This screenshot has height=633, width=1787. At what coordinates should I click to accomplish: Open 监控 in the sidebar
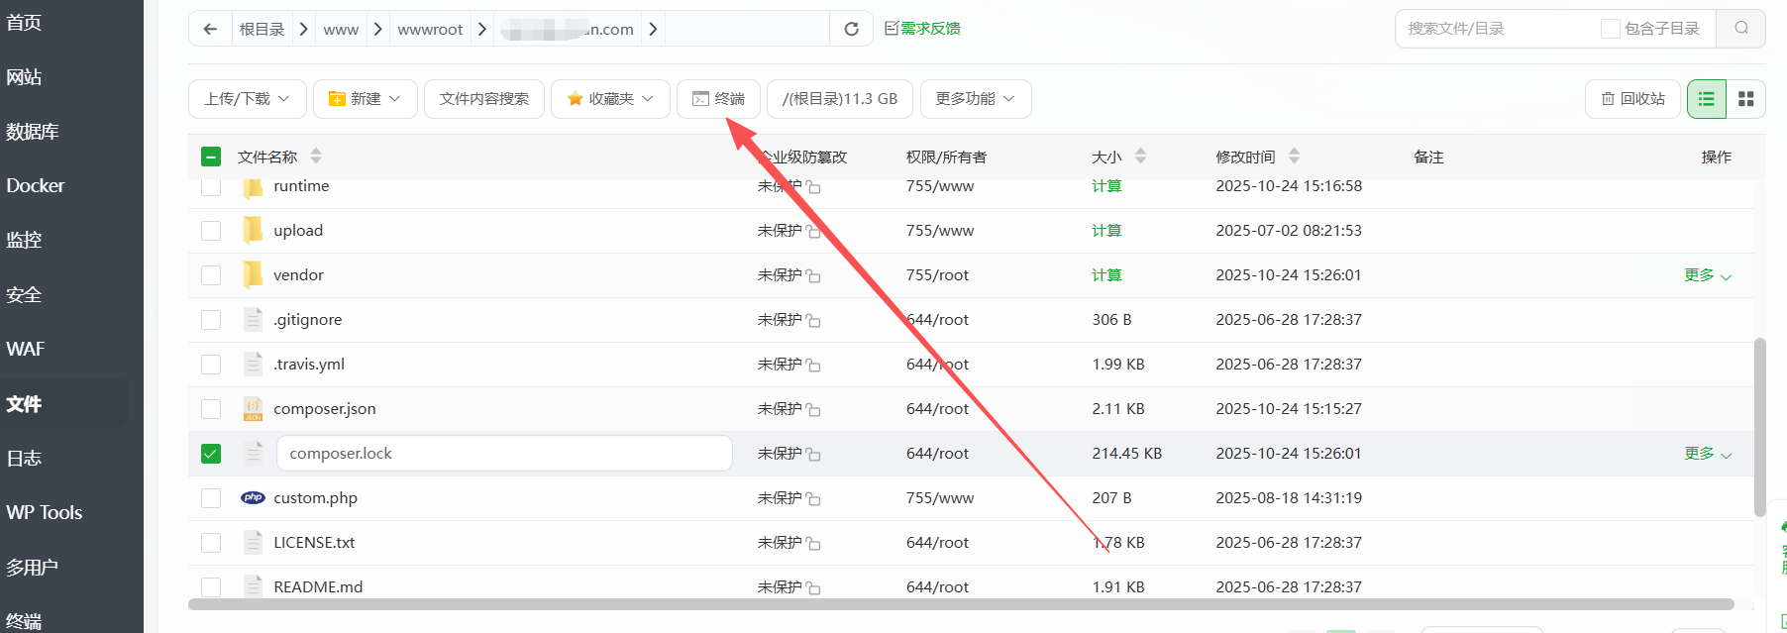pos(24,241)
